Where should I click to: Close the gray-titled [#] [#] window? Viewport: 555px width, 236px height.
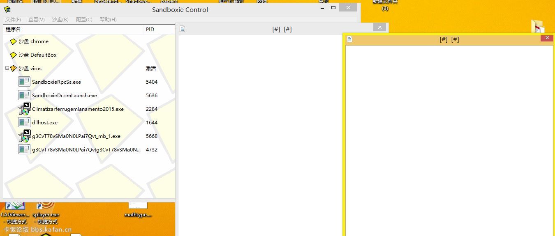pos(380,27)
